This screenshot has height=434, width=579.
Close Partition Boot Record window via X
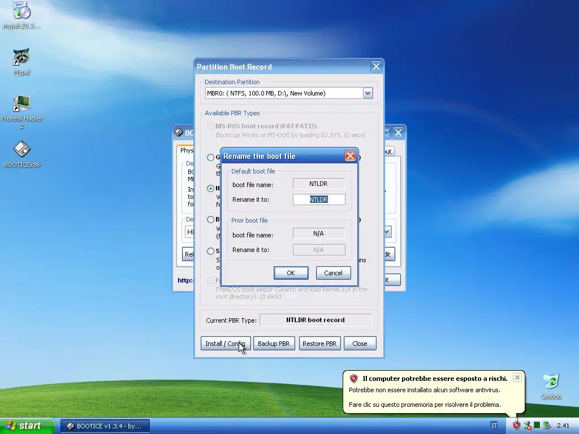coord(376,67)
